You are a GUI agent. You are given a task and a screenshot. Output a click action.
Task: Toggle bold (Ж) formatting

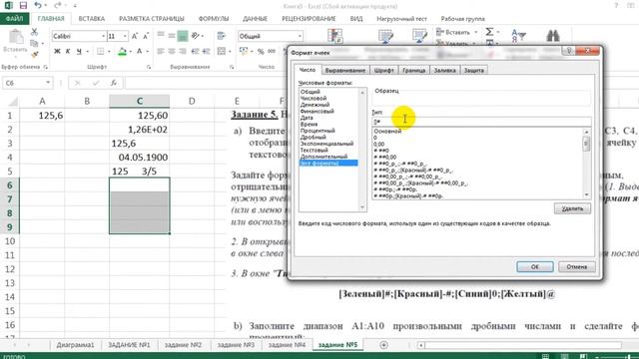pos(57,51)
